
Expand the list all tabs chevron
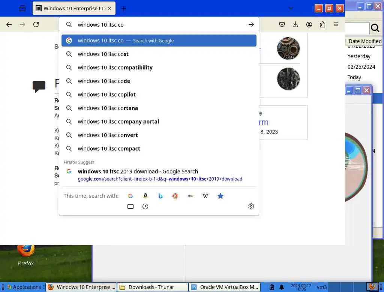(291, 8)
